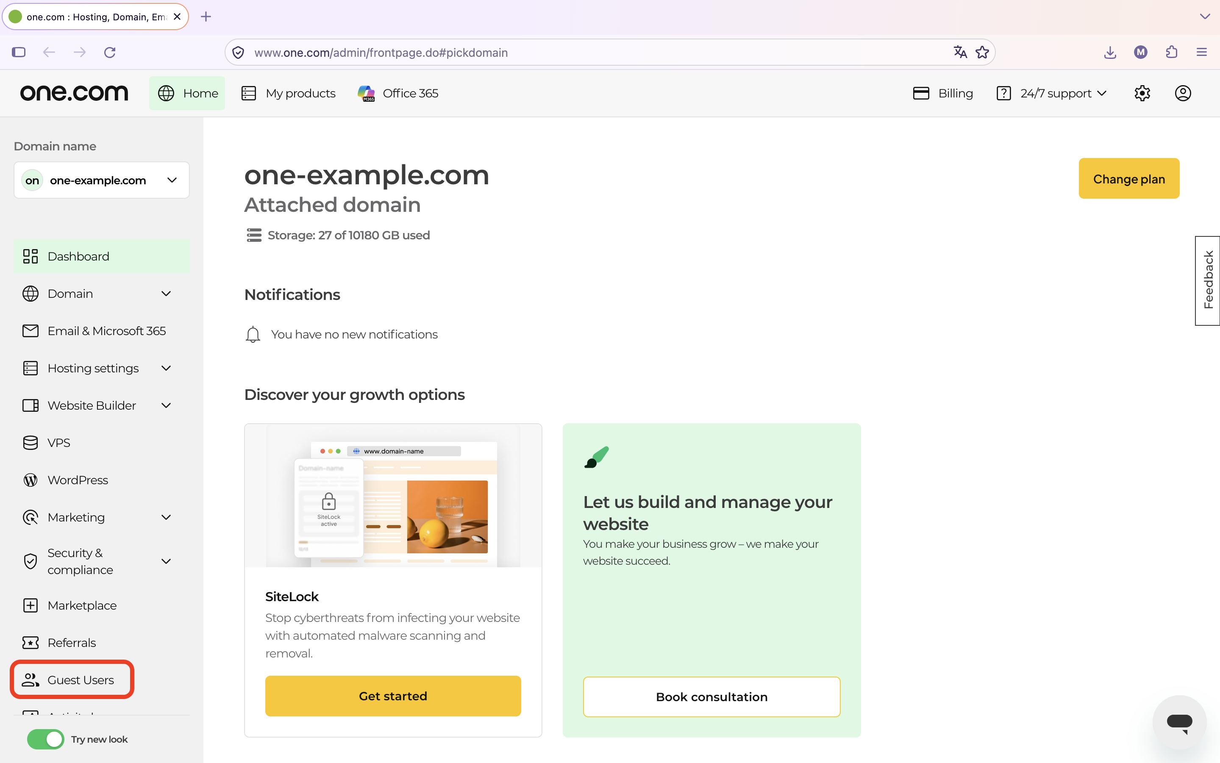Viewport: 1220px width, 763px height.
Task: Open the one-example.com domain selector
Action: pyautogui.click(x=101, y=180)
